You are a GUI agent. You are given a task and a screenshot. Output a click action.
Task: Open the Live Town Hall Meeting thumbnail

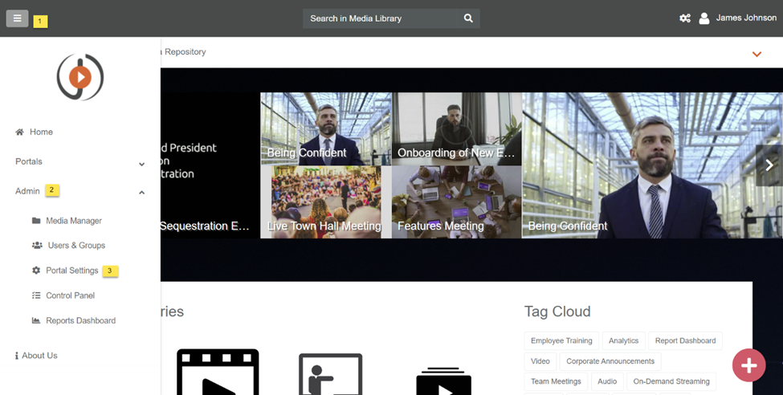[x=325, y=202]
